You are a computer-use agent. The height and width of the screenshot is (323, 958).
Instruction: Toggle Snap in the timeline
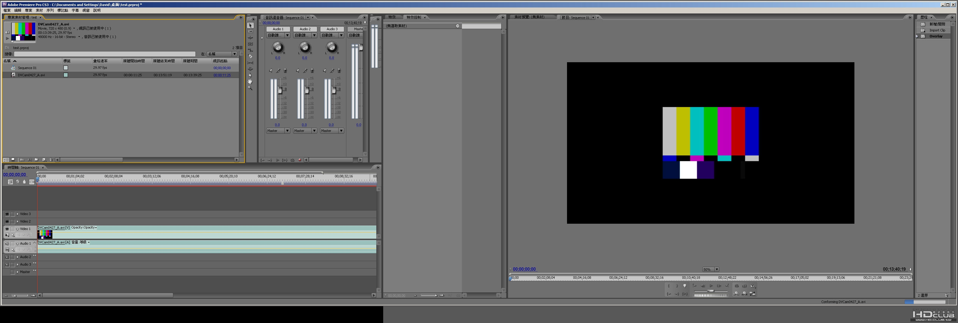click(10, 182)
